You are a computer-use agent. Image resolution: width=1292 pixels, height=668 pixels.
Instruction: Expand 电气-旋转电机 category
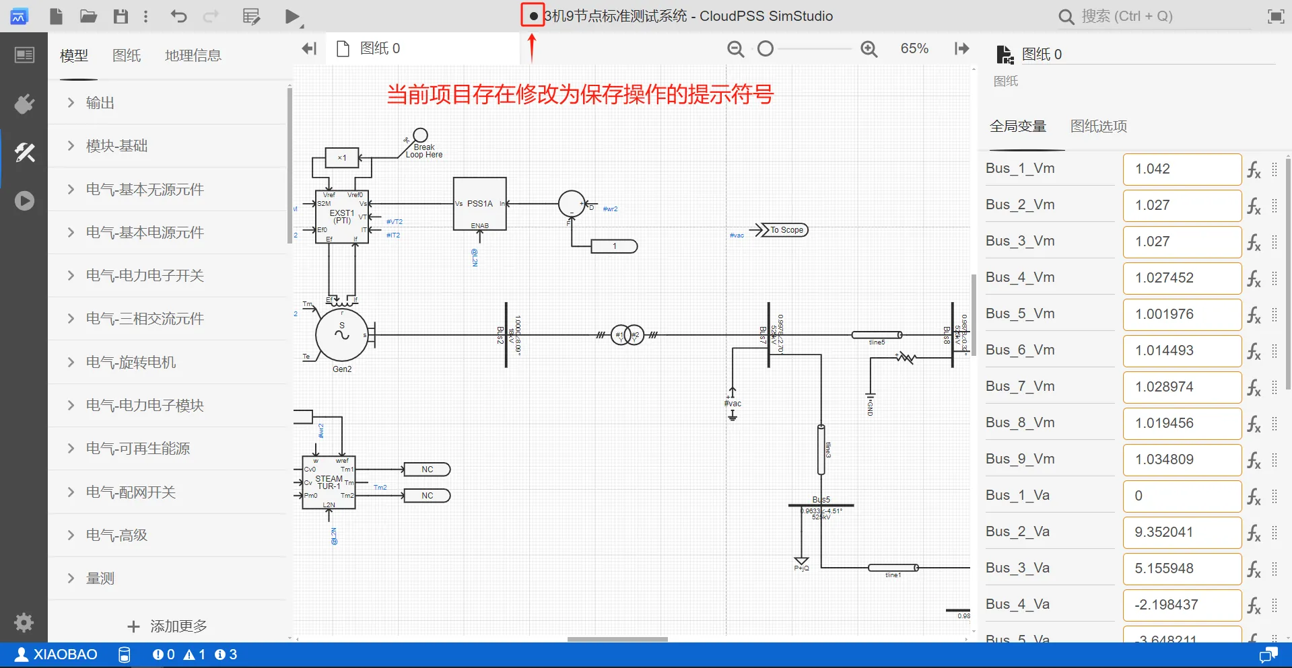(168, 363)
